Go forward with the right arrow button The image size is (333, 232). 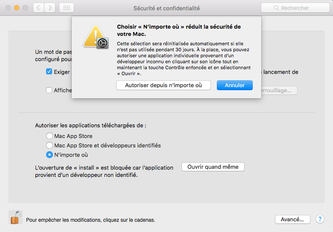pos(50,8)
